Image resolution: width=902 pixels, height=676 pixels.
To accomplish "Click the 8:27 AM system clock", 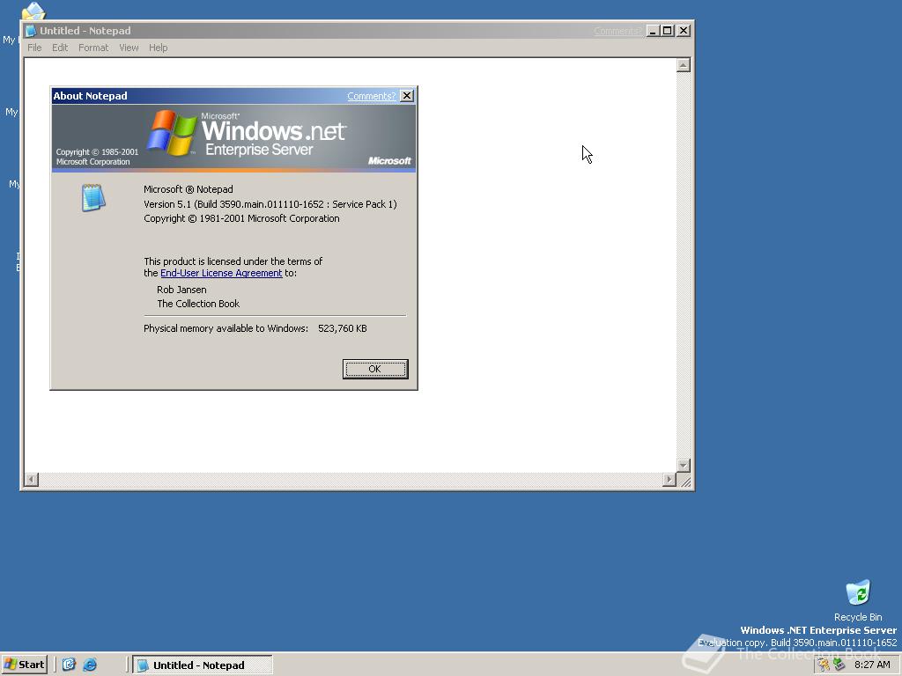I will (872, 665).
